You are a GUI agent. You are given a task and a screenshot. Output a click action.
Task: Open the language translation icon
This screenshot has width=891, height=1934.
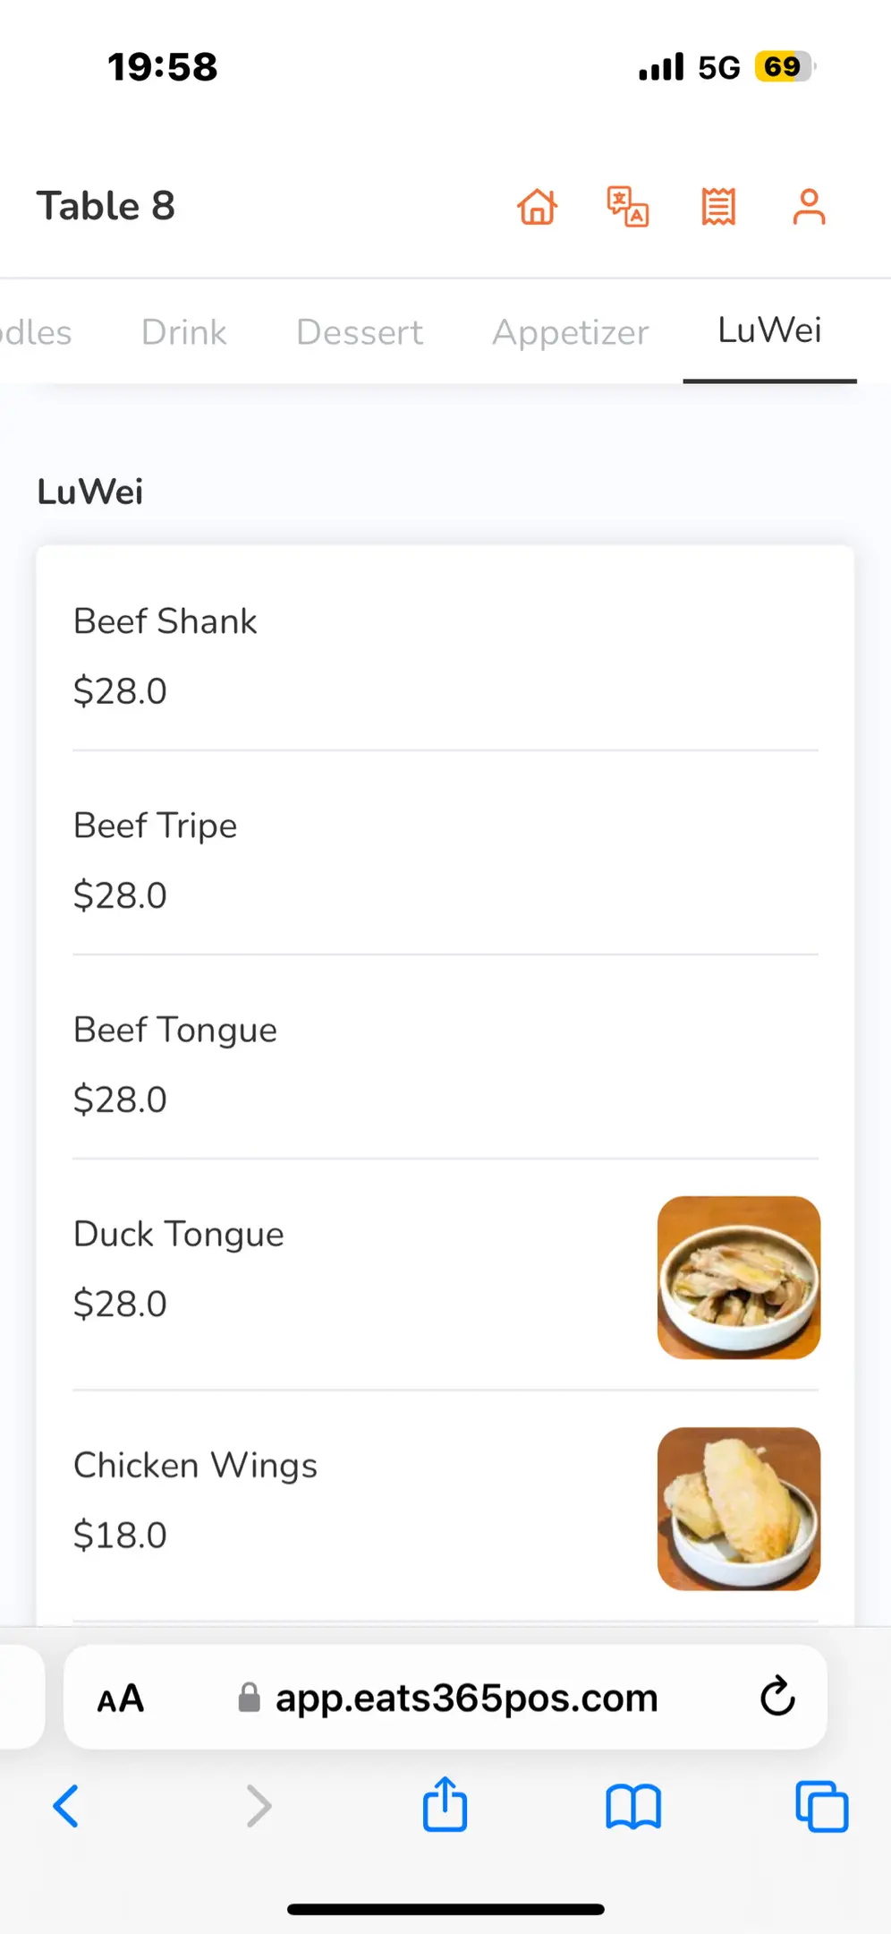(628, 207)
